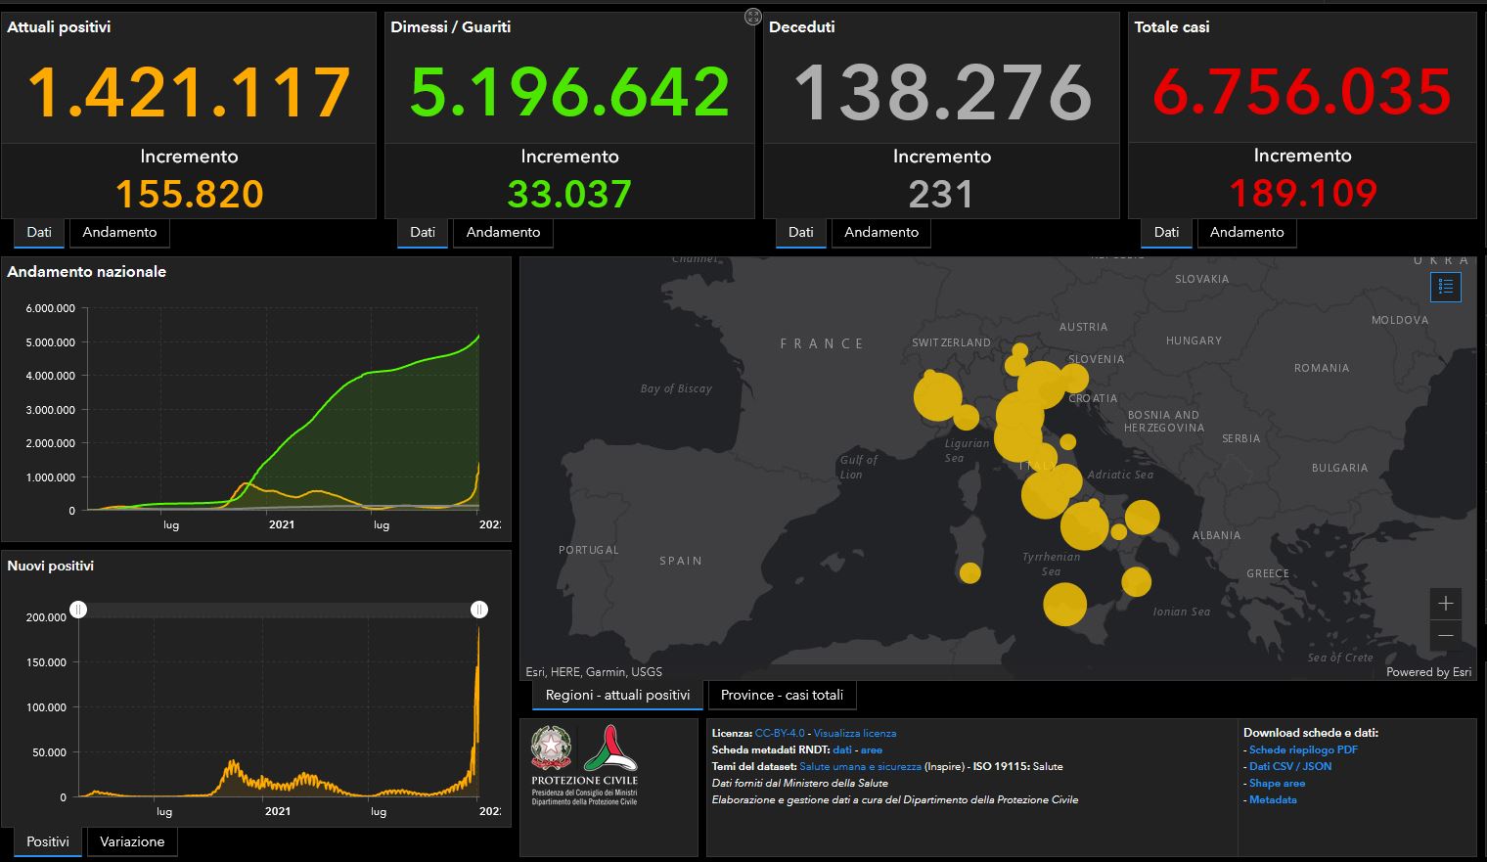Open the Variazione chart tab

pyautogui.click(x=132, y=841)
